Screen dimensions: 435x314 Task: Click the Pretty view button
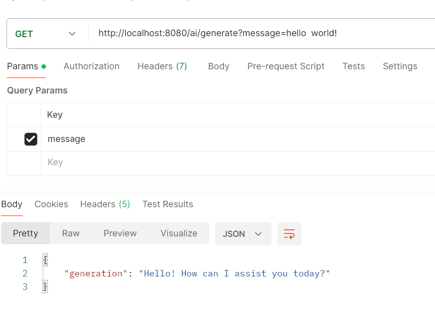coord(26,233)
